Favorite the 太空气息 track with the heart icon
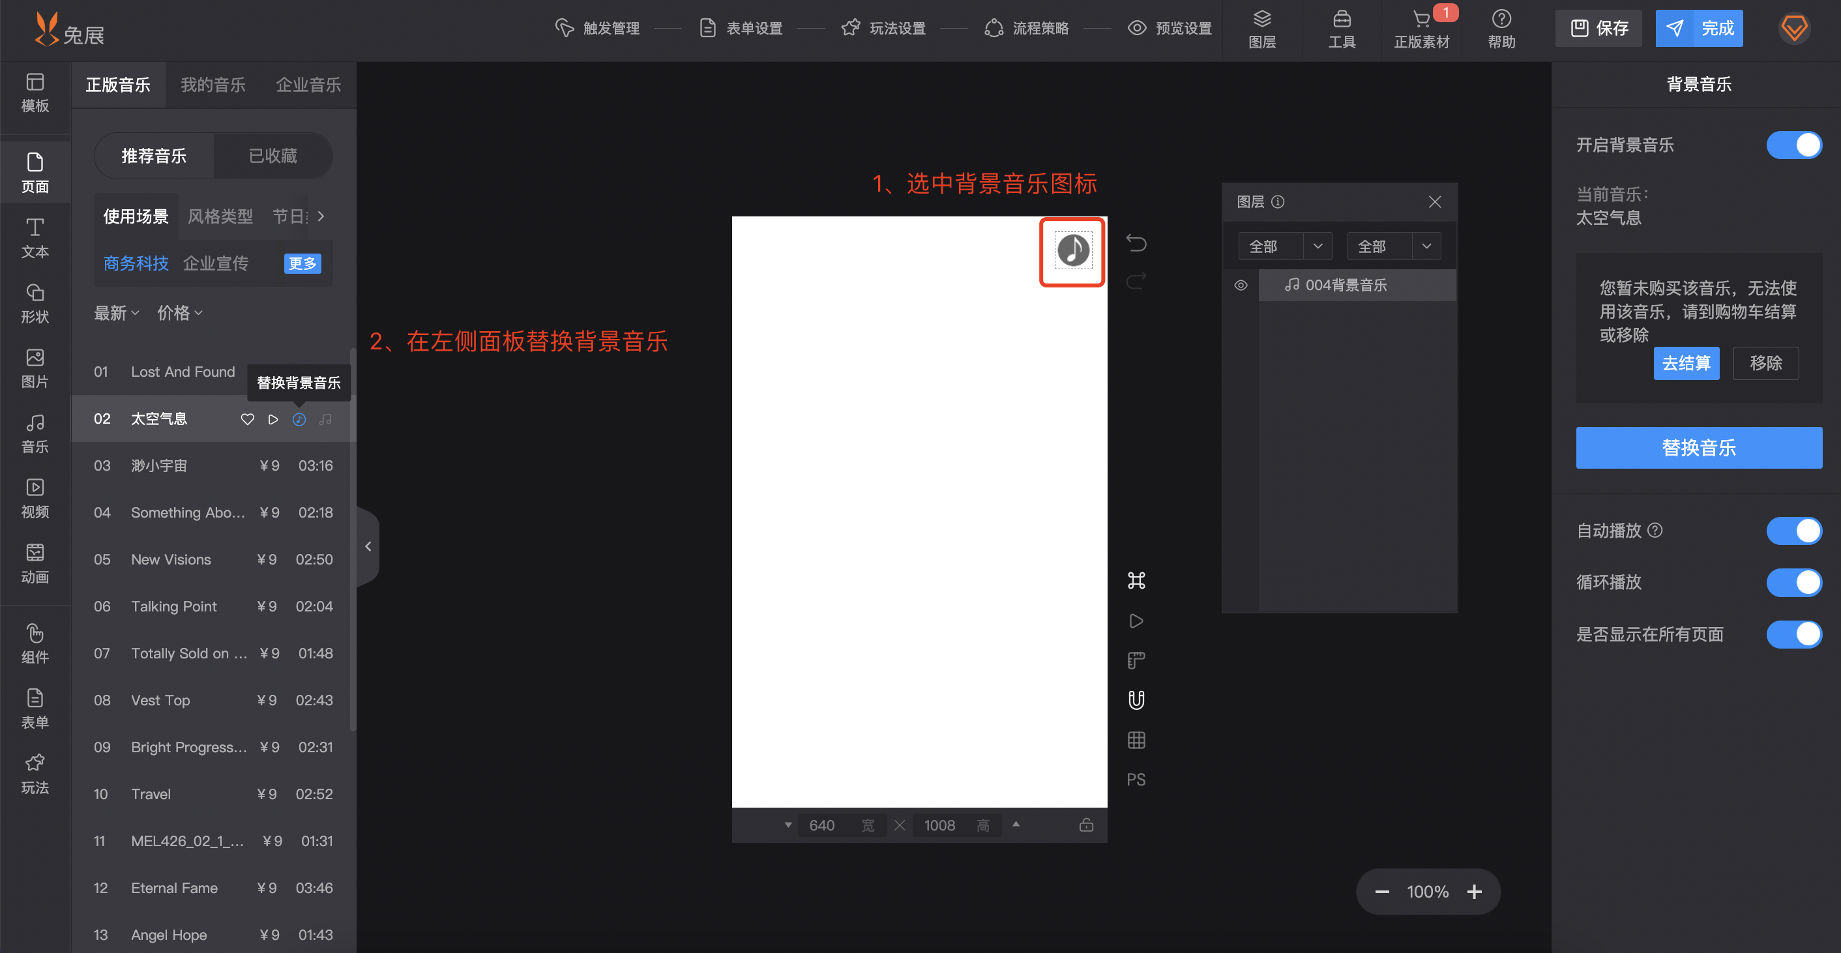The image size is (1841, 953). [247, 419]
